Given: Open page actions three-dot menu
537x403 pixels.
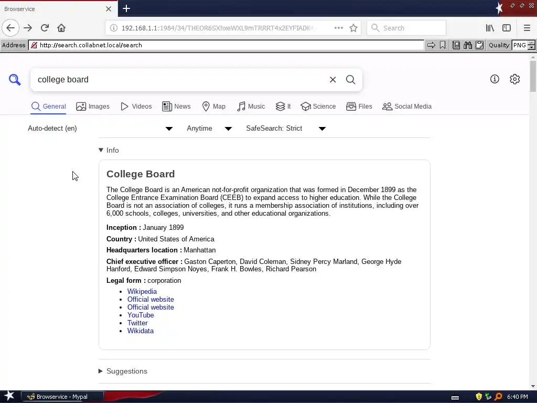Looking at the screenshot, I should point(338,28).
